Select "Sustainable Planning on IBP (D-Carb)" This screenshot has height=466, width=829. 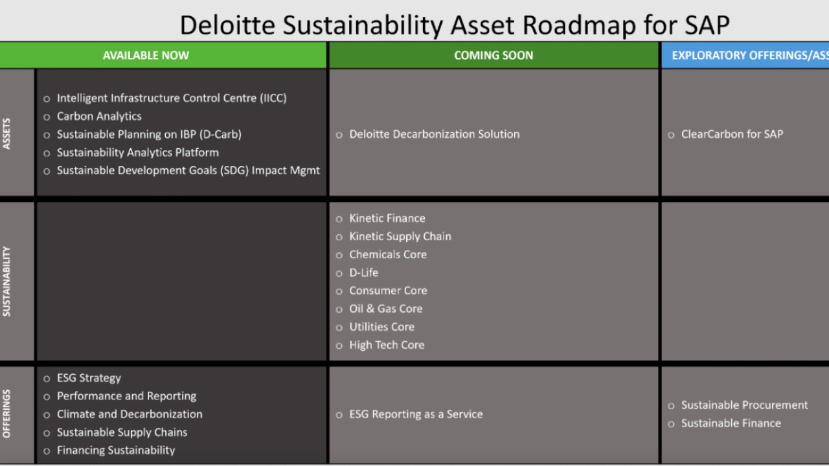149,135
